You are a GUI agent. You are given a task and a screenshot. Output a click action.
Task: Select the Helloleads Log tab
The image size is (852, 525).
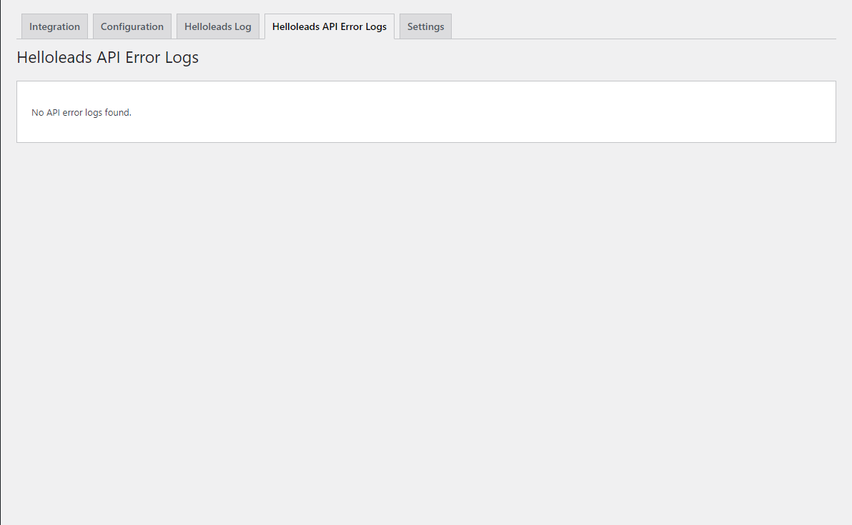click(x=218, y=26)
